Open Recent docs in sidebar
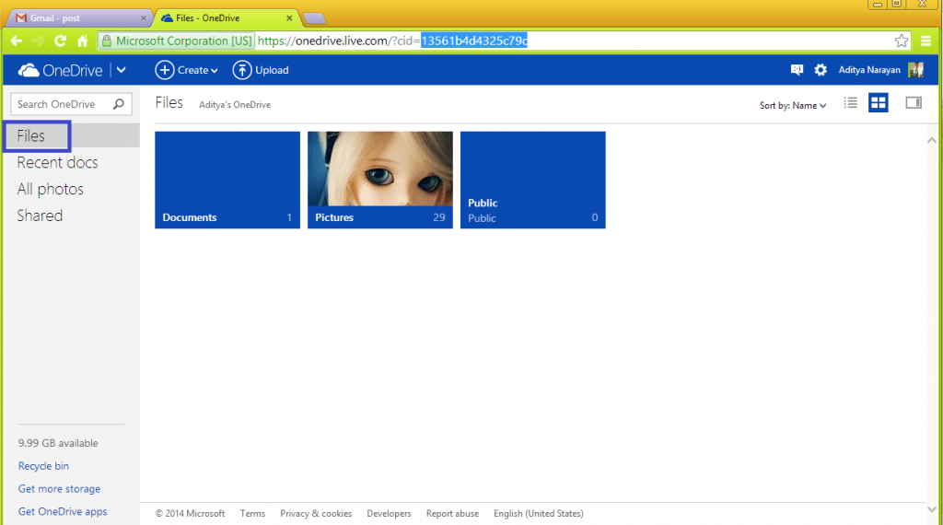The height and width of the screenshot is (525, 943). [x=57, y=162]
